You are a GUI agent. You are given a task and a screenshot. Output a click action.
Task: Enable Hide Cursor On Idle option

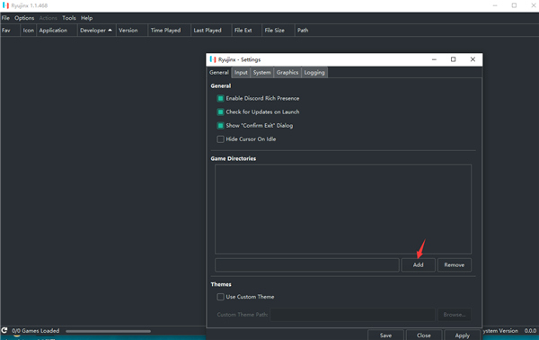click(220, 139)
